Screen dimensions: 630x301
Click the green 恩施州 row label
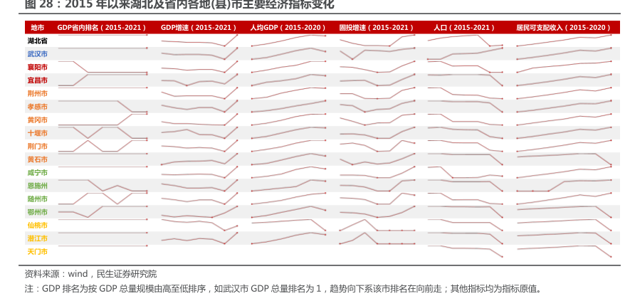tap(37, 186)
